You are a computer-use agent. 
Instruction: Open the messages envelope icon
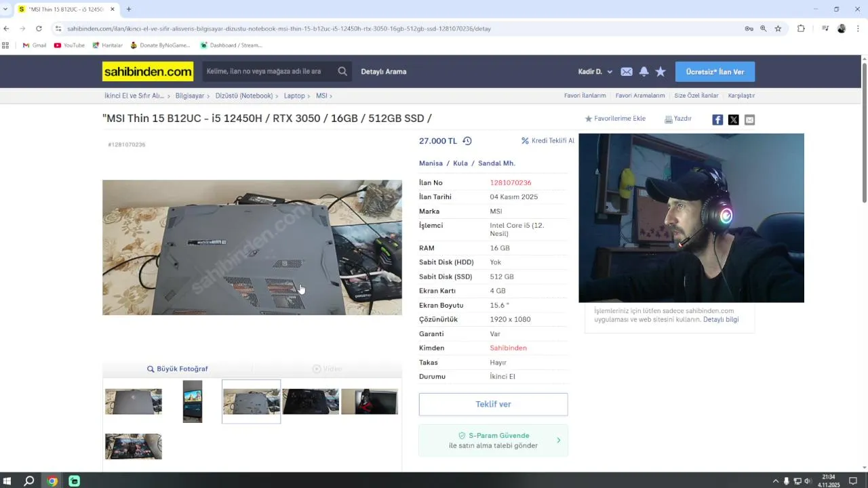[627, 71]
